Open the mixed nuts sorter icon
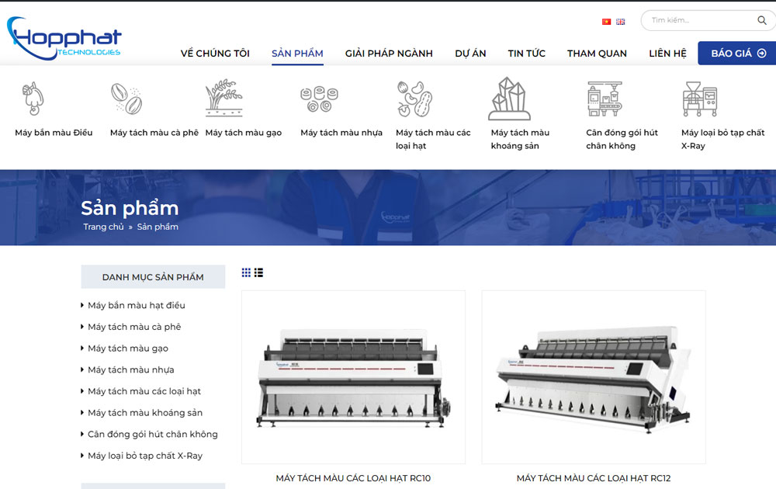This screenshot has width=776, height=489. (x=414, y=99)
